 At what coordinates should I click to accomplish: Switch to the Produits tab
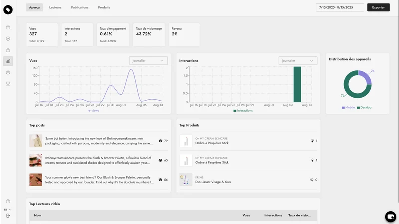[104, 7]
